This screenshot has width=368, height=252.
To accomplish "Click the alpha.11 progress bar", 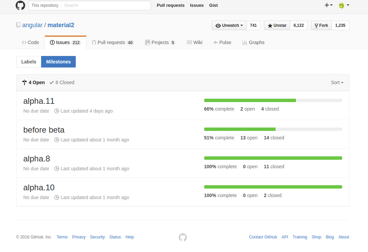I will pos(273,100).
